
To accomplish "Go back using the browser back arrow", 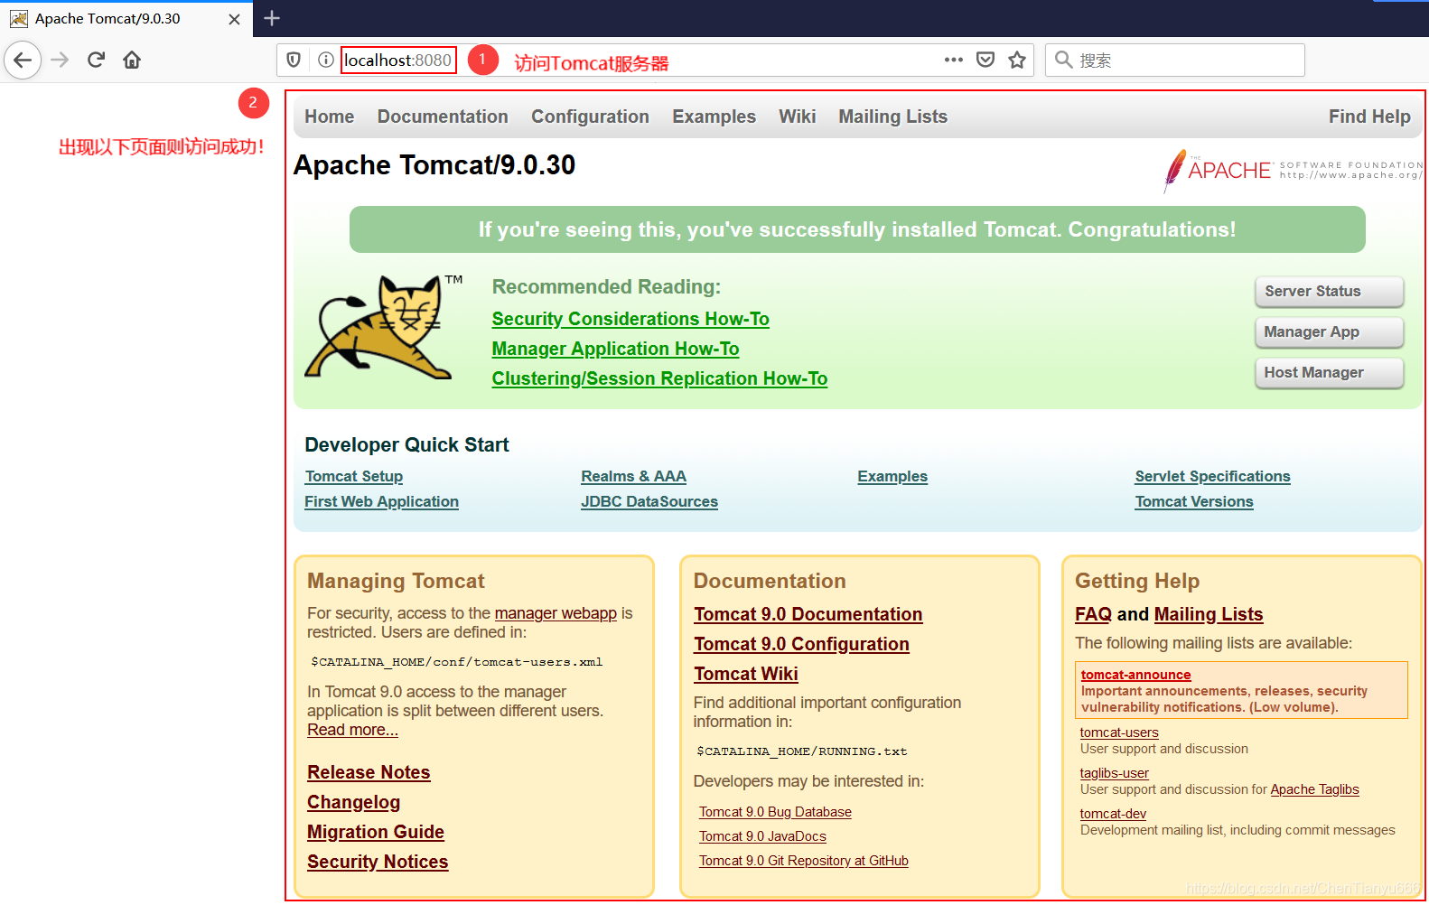I will [x=23, y=61].
